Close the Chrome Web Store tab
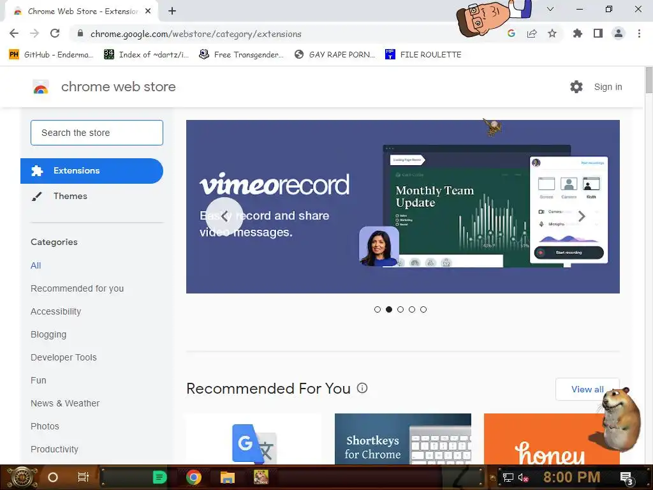Viewport: 653px width, 490px height. (x=148, y=11)
